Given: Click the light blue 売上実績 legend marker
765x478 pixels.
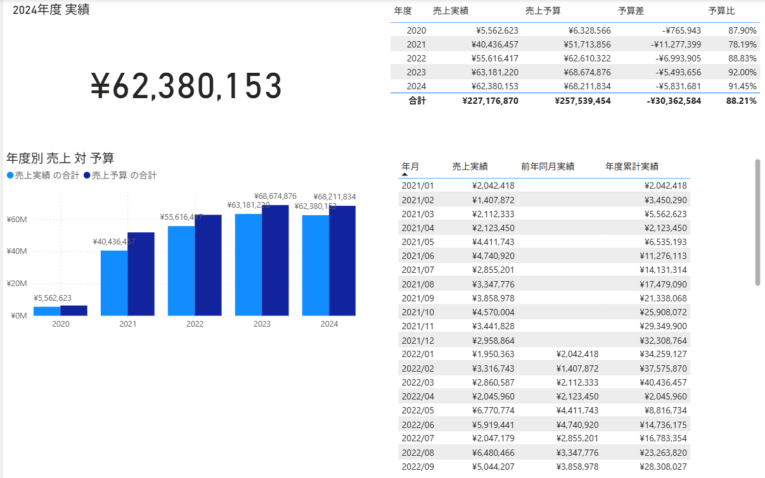Looking at the screenshot, I should [10, 175].
